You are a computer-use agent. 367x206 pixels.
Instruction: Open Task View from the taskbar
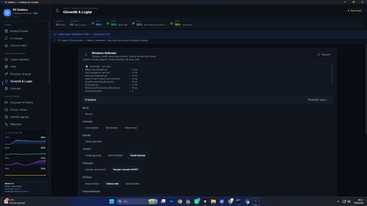(x=163, y=201)
